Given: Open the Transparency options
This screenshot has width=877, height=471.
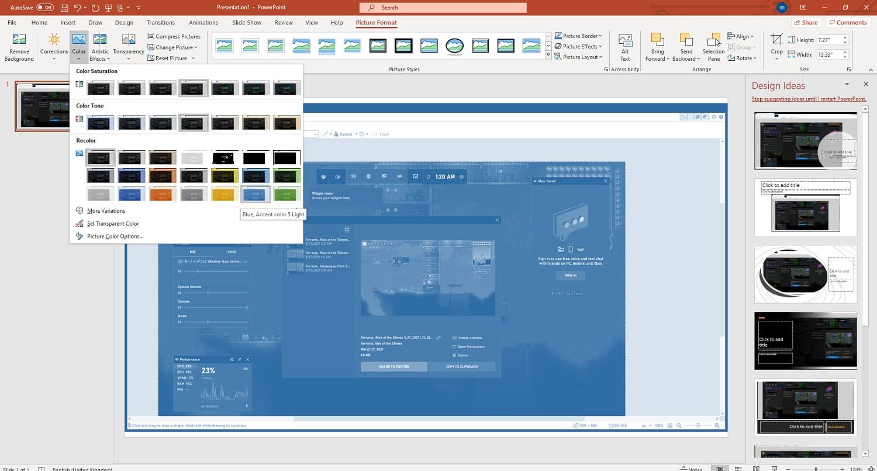Looking at the screenshot, I should point(128,47).
